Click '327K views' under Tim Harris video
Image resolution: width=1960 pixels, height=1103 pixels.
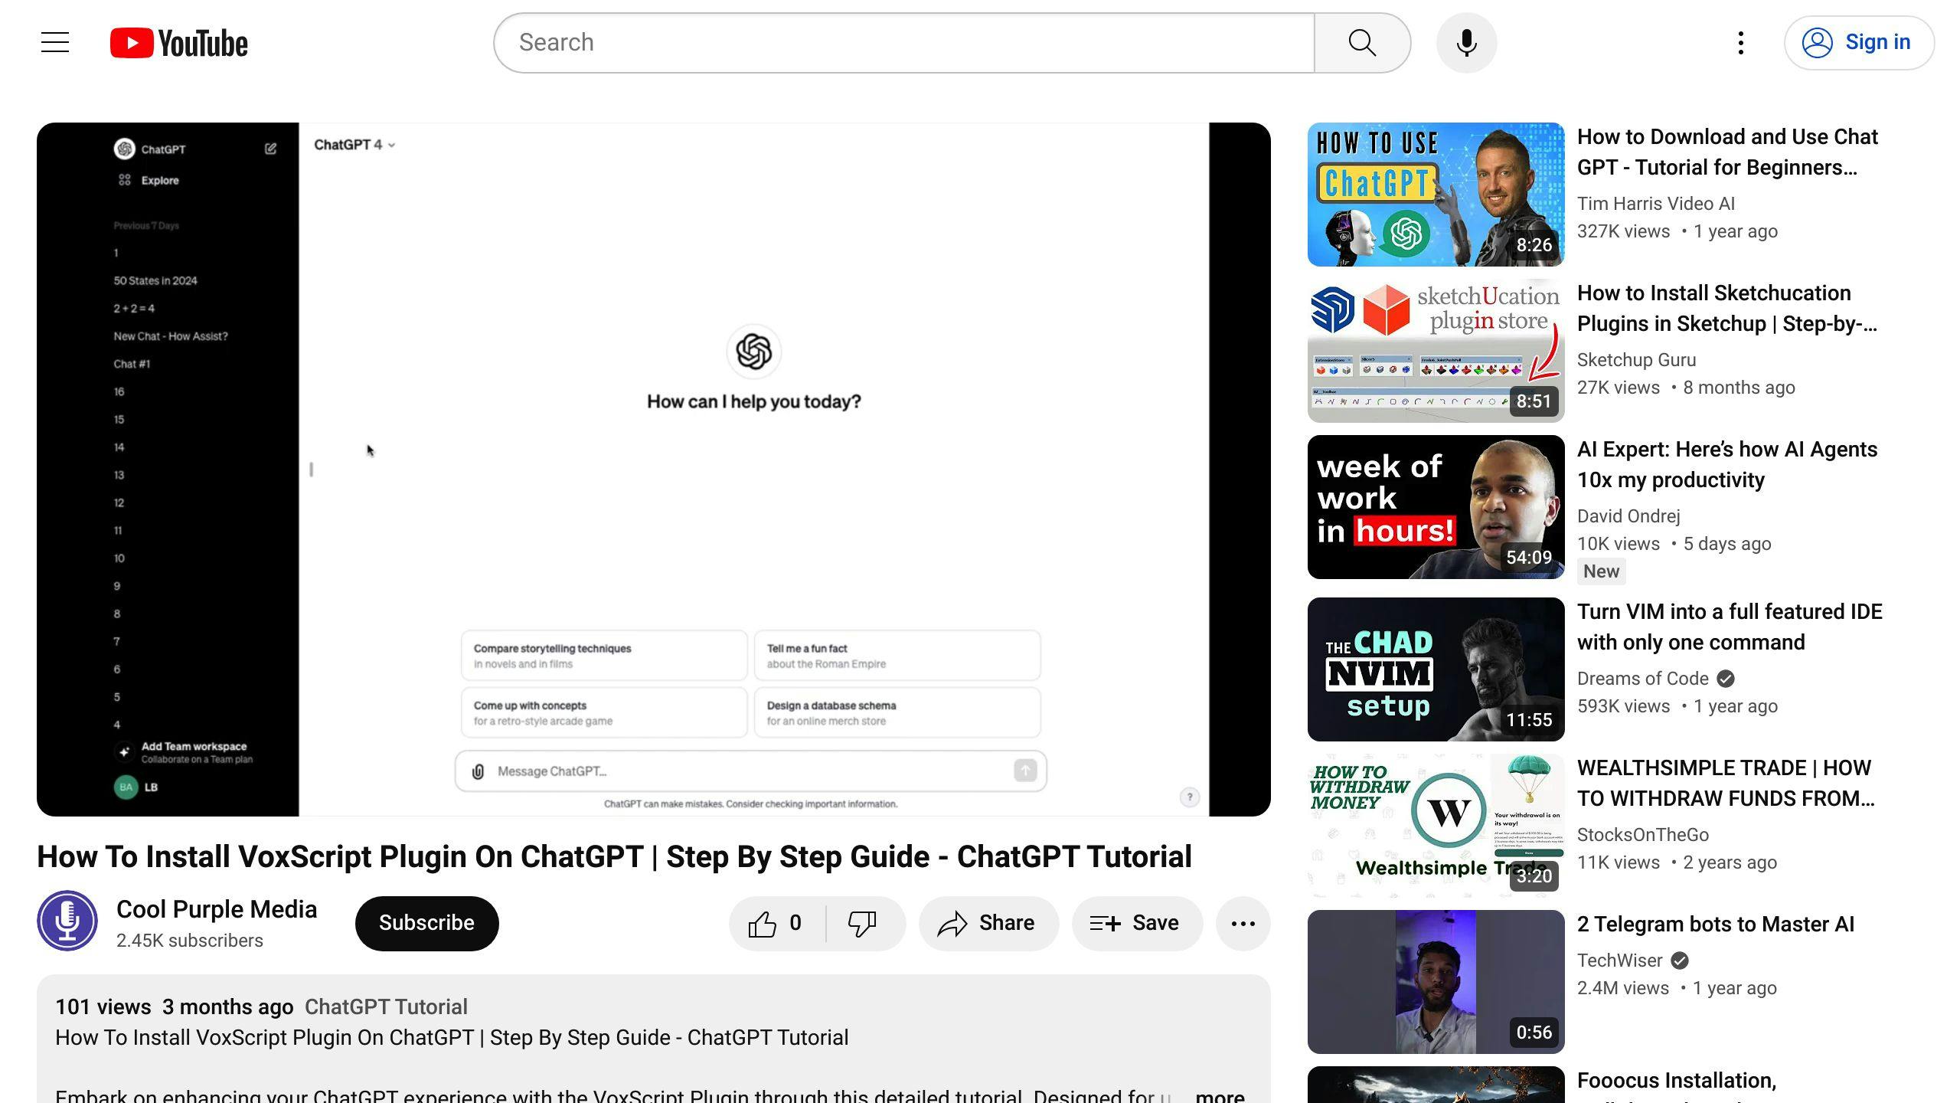[x=1623, y=231]
